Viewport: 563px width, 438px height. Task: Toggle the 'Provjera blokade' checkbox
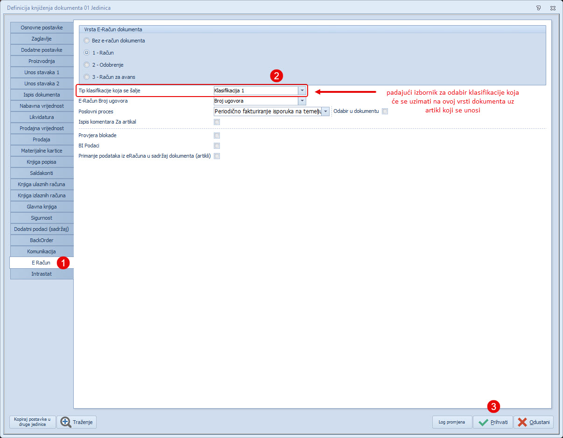coord(217,135)
